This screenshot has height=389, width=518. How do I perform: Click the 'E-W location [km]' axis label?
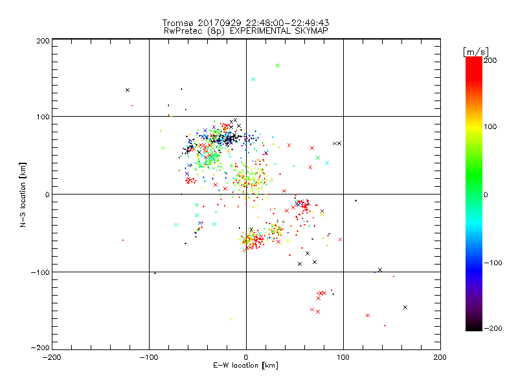coord(245,366)
